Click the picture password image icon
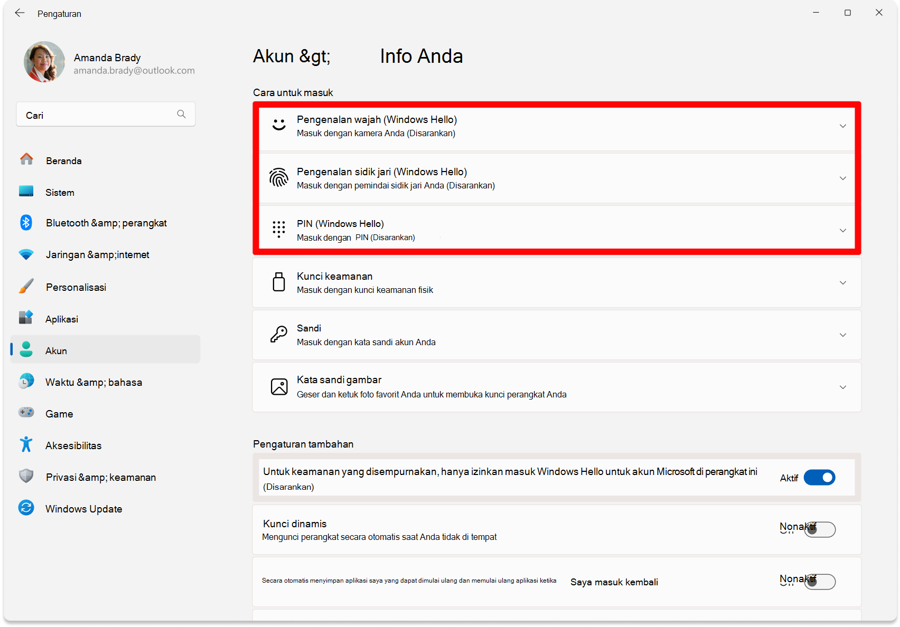 click(x=279, y=386)
